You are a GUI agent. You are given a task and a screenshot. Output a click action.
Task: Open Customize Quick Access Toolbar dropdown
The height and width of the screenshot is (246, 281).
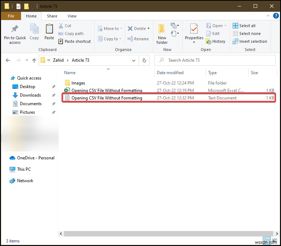pyautogui.click(x=33, y=7)
